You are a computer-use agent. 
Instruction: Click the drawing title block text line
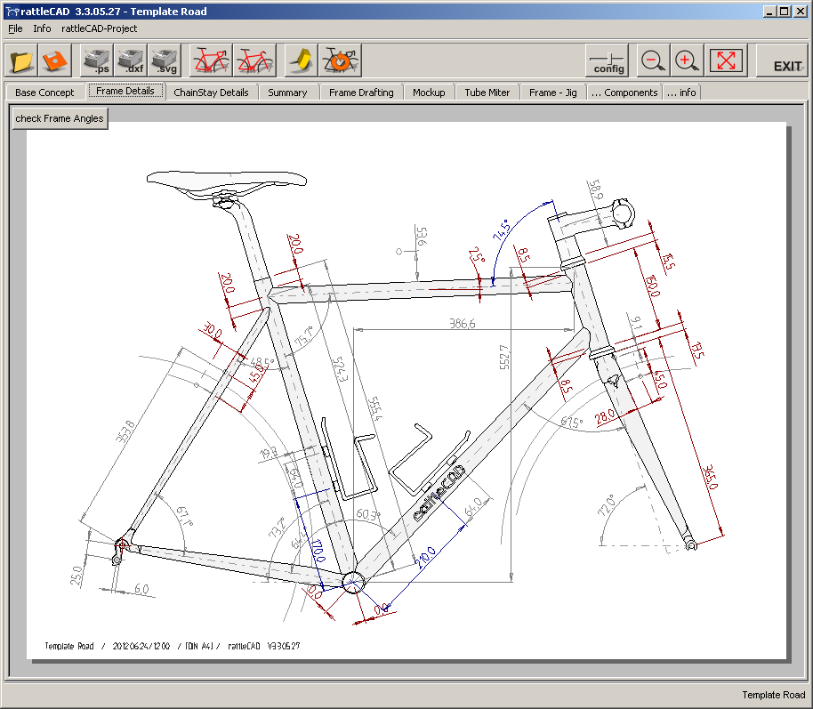coord(173,646)
